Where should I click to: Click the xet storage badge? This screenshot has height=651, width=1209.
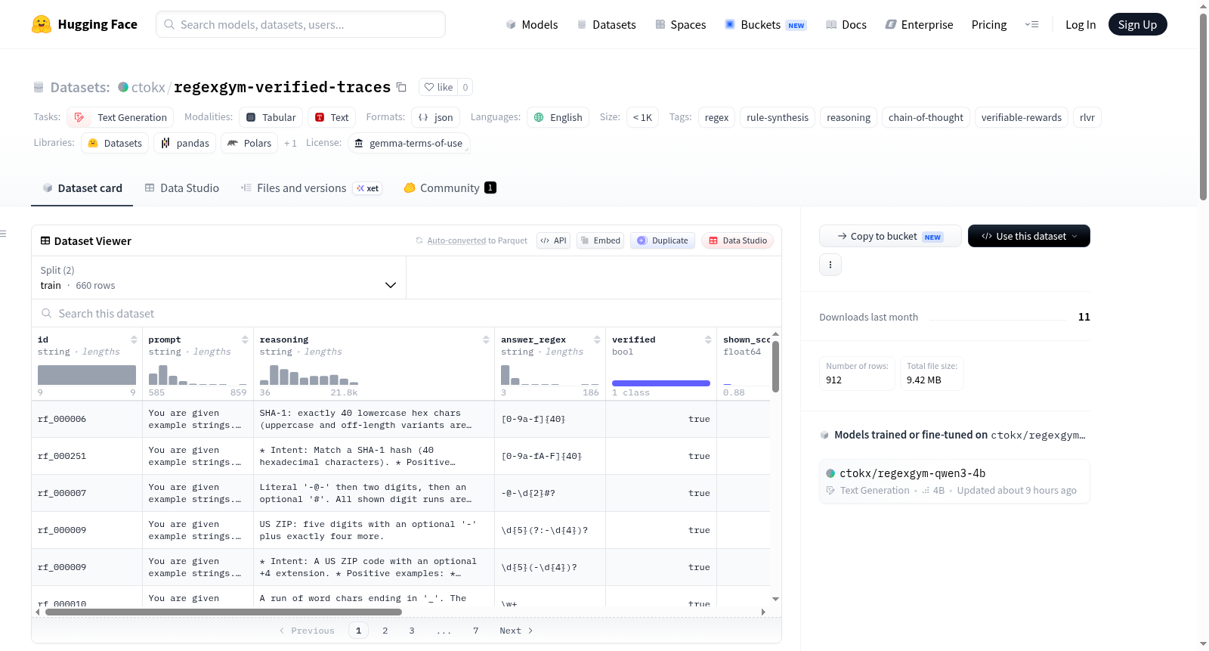(368, 188)
